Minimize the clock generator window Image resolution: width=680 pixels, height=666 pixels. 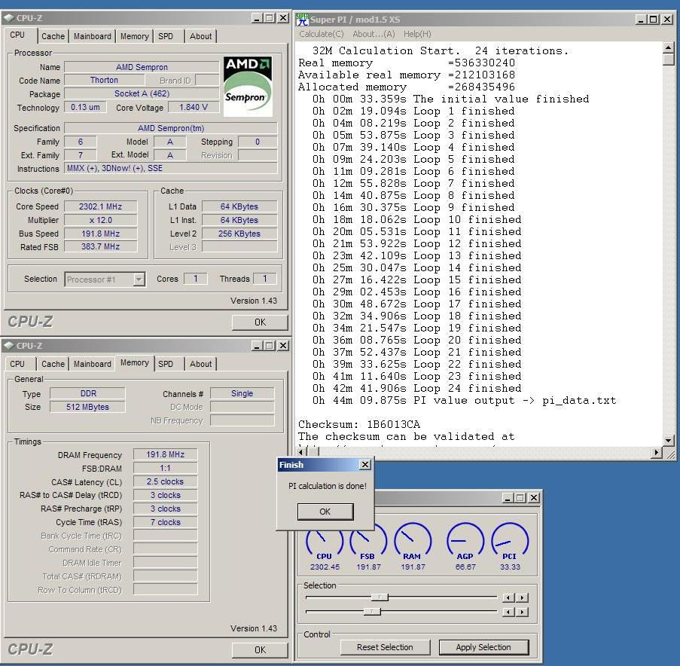pos(508,498)
